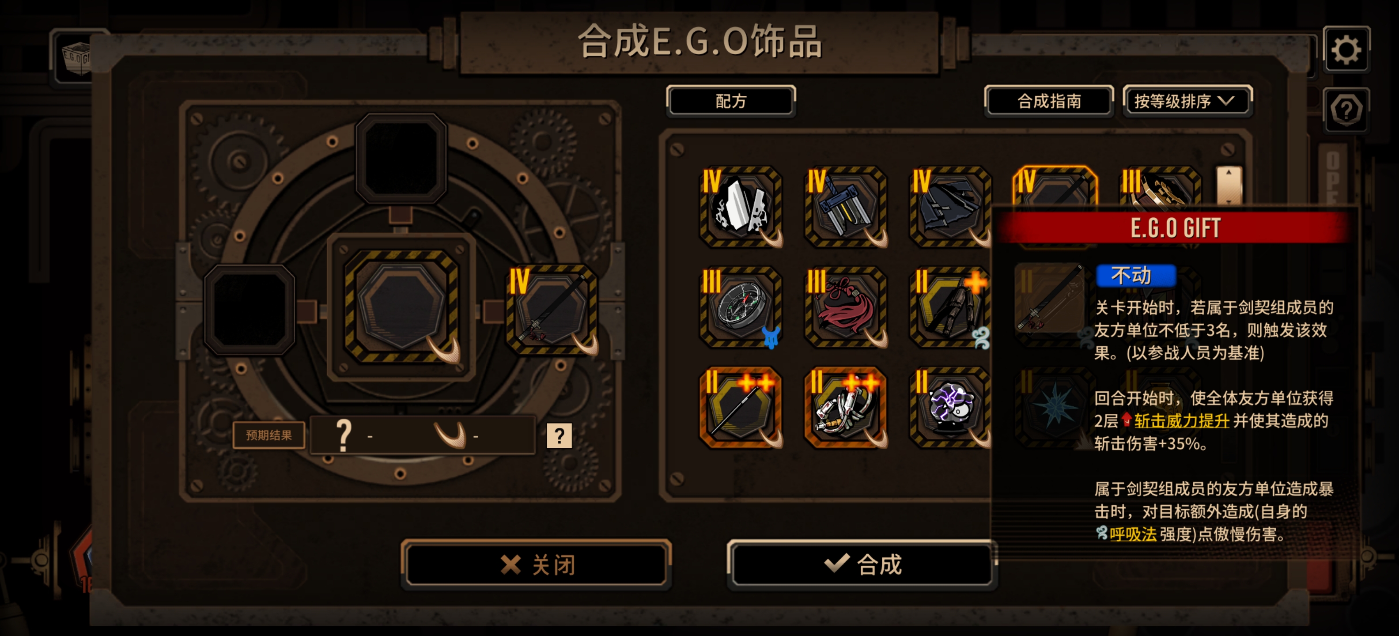Open the 配方 recipes tab
This screenshot has width=1399, height=636.
[731, 101]
